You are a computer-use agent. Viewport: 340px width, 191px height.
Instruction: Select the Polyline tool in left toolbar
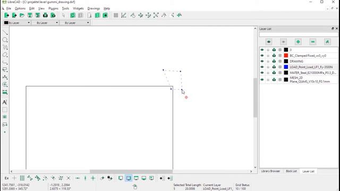(5, 63)
